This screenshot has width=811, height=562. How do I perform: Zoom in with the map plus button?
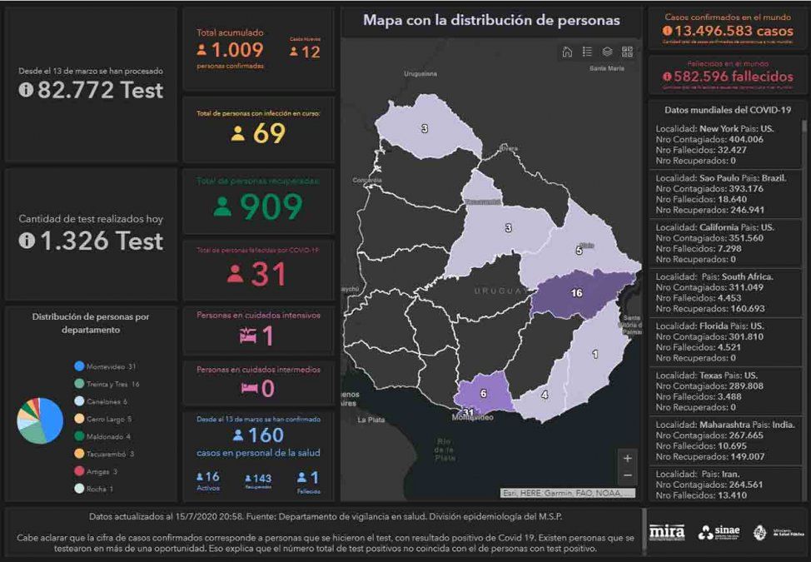[627, 458]
